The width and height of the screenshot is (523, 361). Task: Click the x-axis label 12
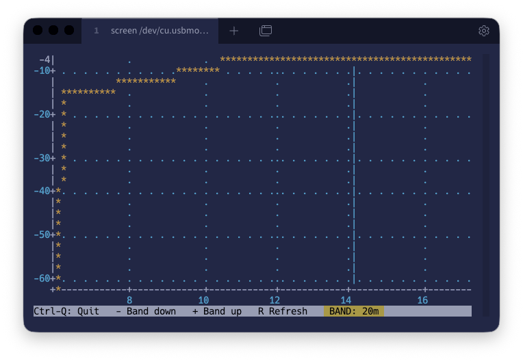tap(275, 300)
